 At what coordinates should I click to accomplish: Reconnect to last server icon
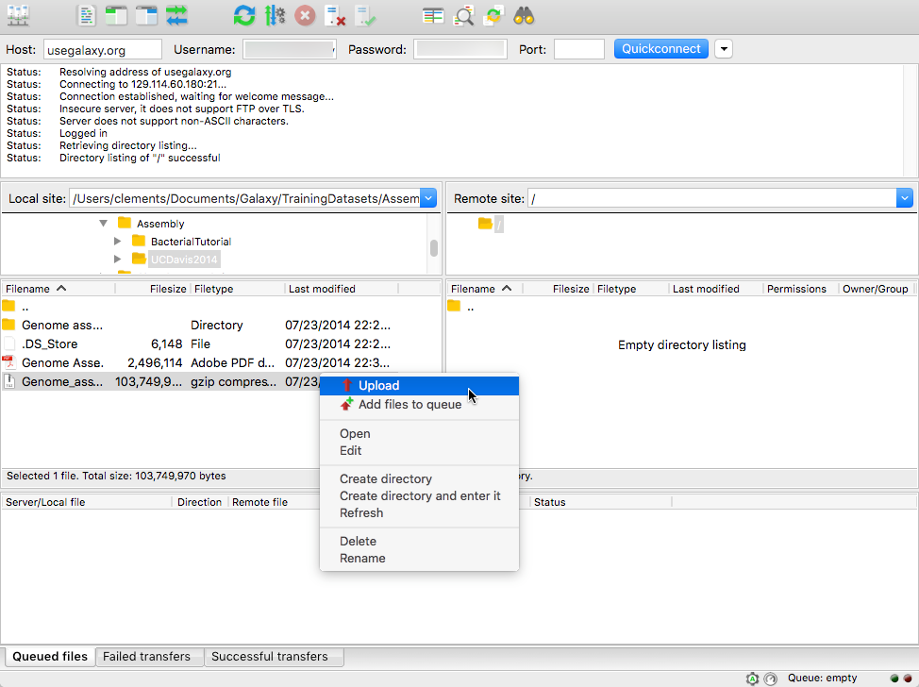365,16
